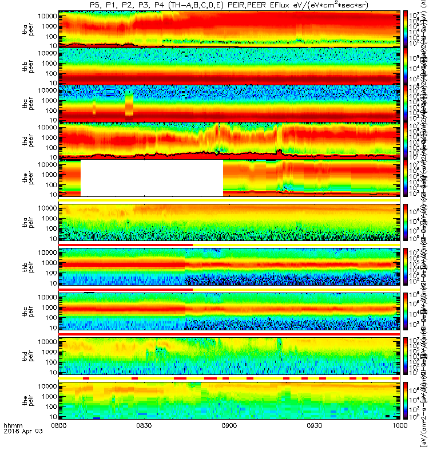429x458 pixels.
Task: Click the 10000 tick label of 'the peer'
Action: (47, 164)
